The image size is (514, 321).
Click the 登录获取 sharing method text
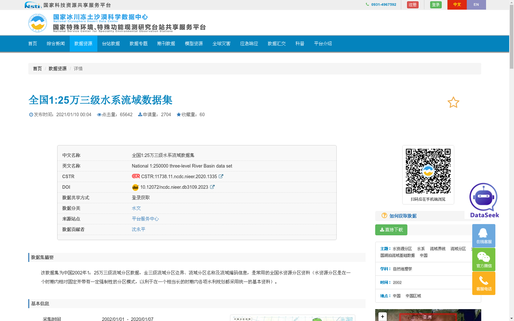tap(141, 198)
